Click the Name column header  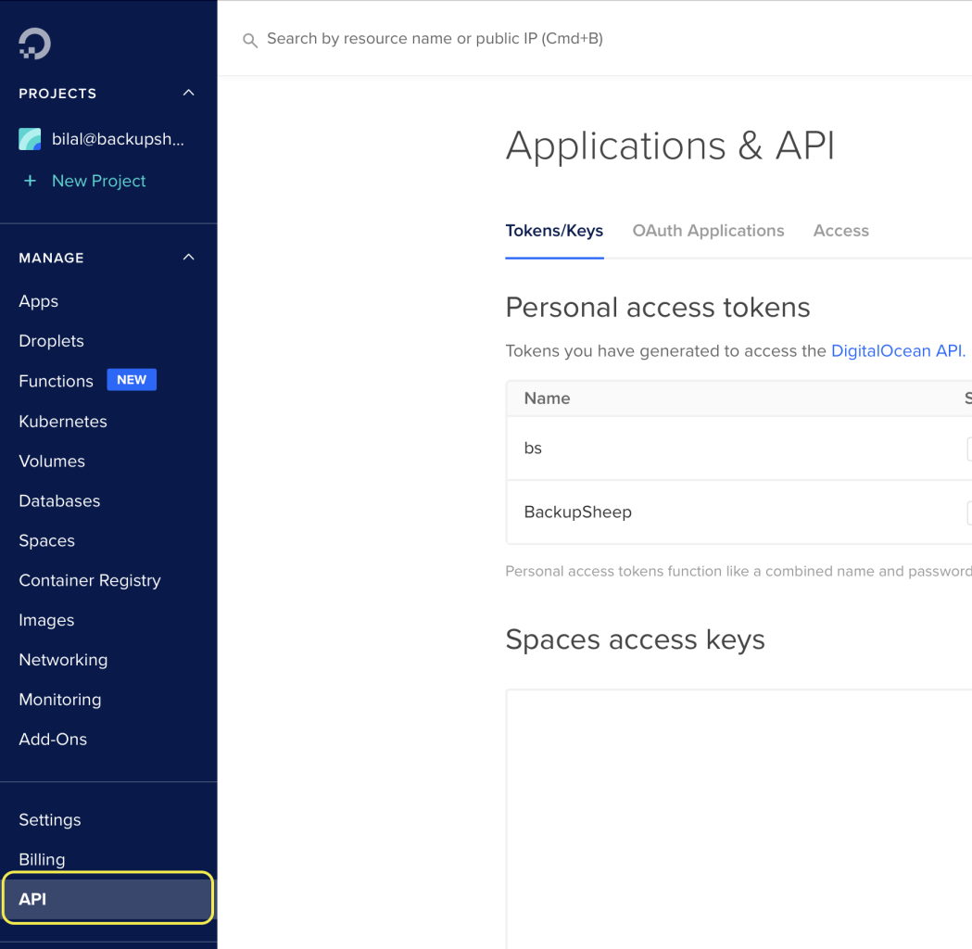tap(547, 399)
